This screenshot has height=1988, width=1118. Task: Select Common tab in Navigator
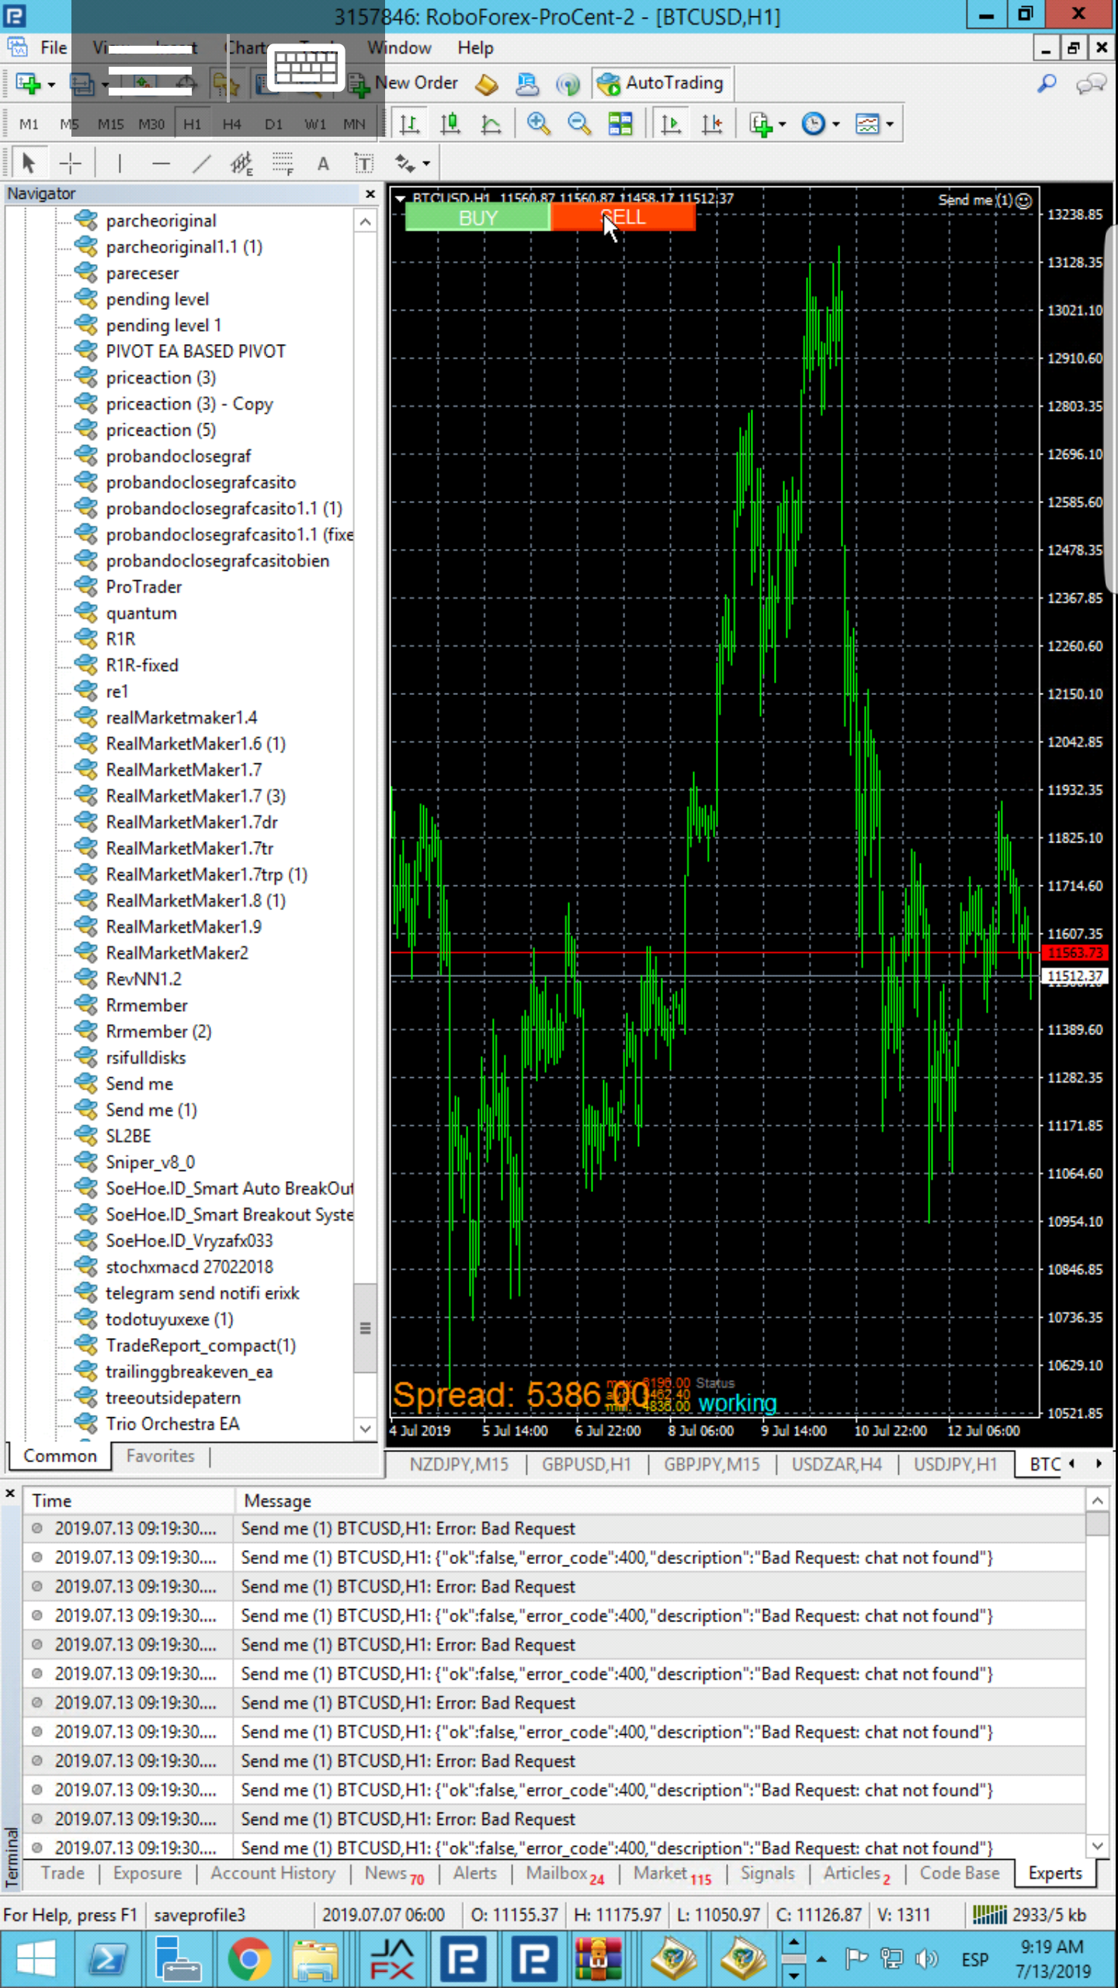point(60,1456)
